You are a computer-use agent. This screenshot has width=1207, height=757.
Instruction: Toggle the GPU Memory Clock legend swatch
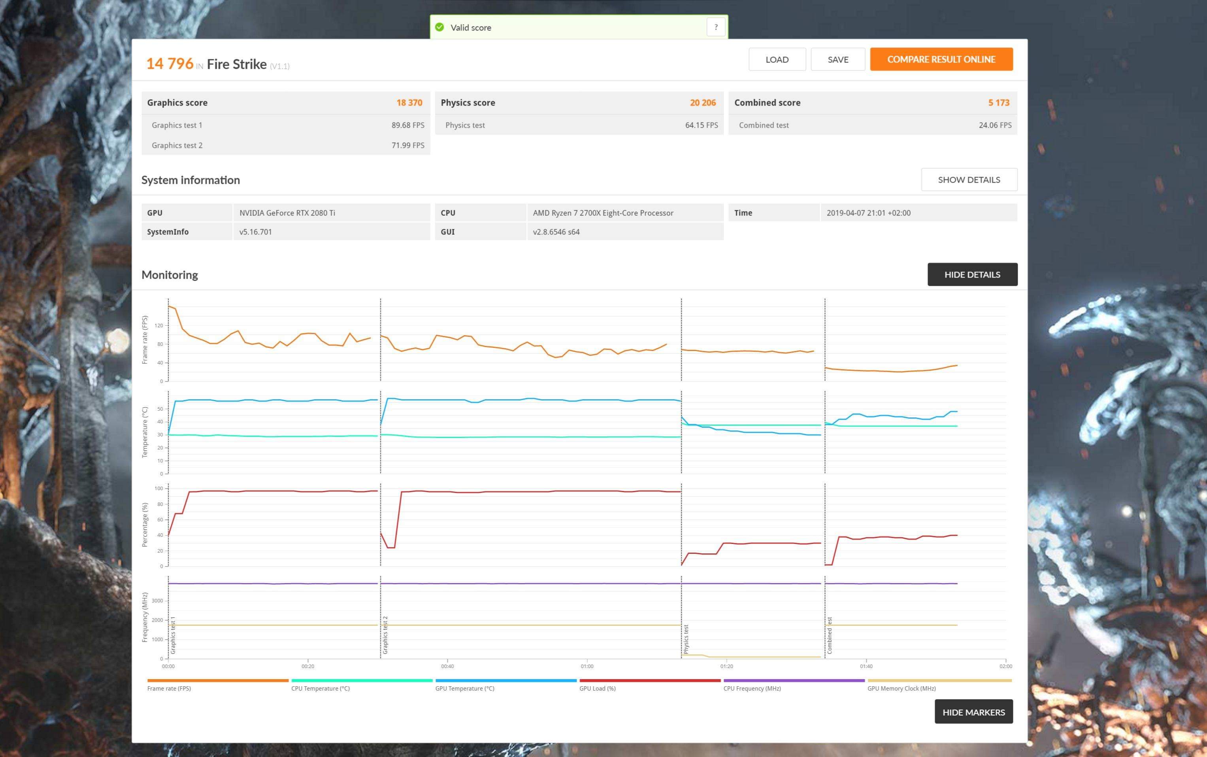(939, 680)
